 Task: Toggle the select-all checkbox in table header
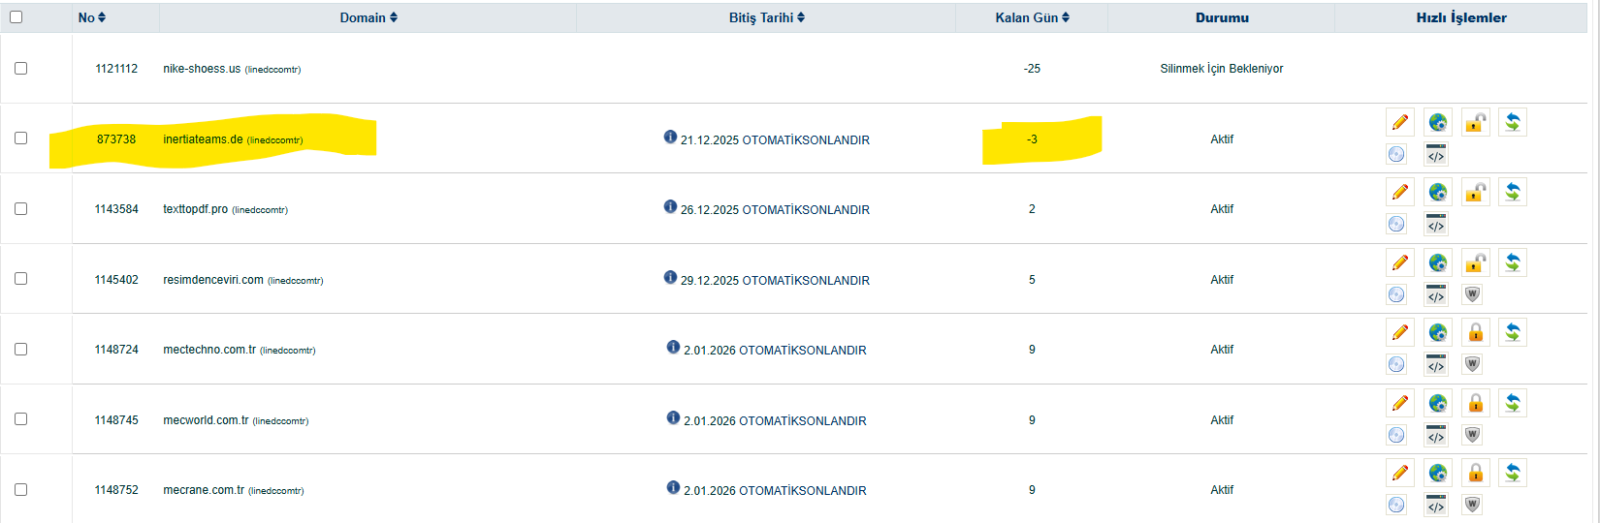(x=16, y=17)
